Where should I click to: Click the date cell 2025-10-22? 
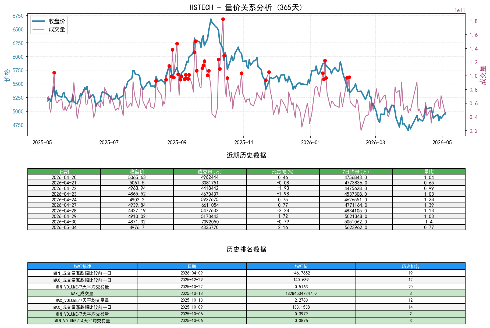coord(192,287)
